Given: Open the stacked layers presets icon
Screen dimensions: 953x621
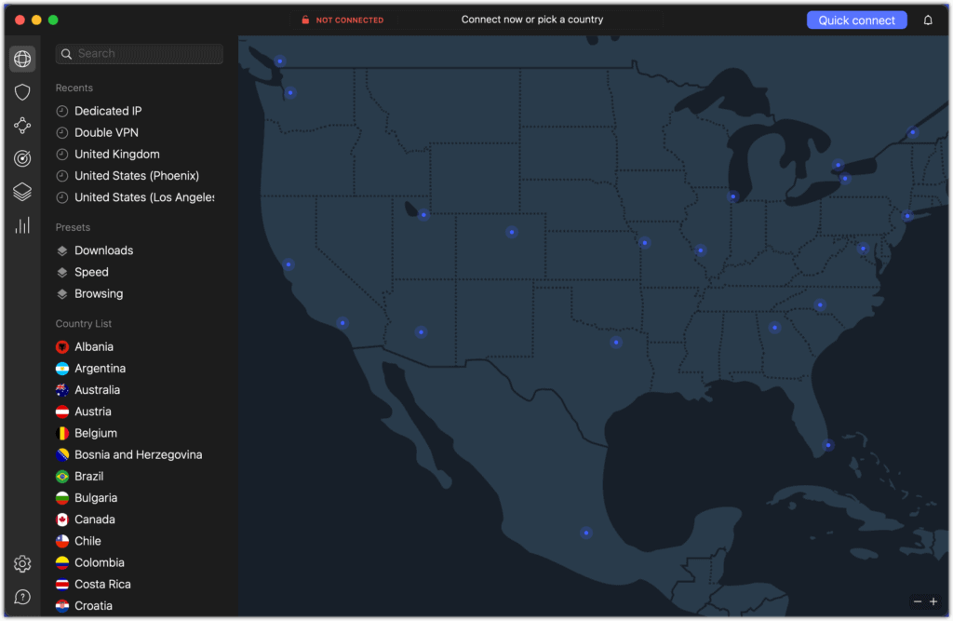Looking at the screenshot, I should tap(22, 192).
